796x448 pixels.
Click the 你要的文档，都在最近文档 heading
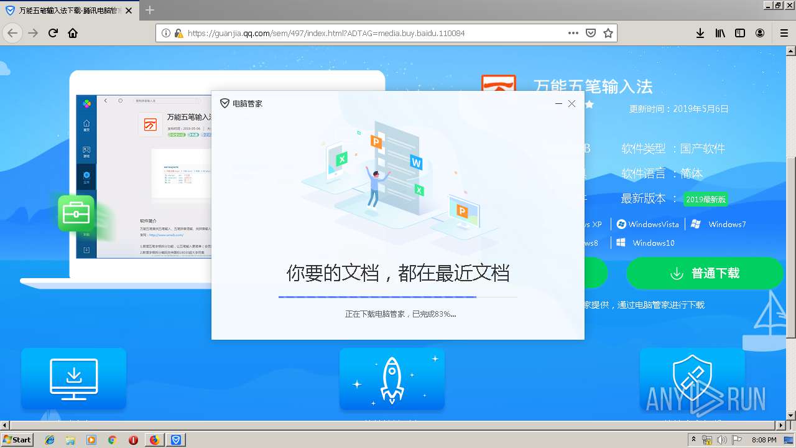click(x=398, y=273)
